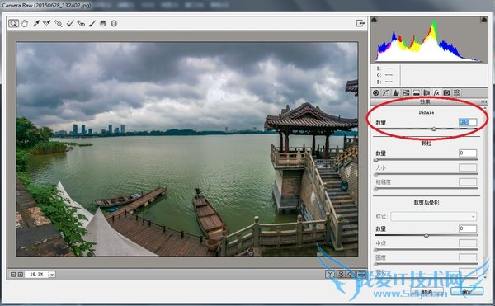Click the vignetting amount slider handle

[x=427, y=235]
